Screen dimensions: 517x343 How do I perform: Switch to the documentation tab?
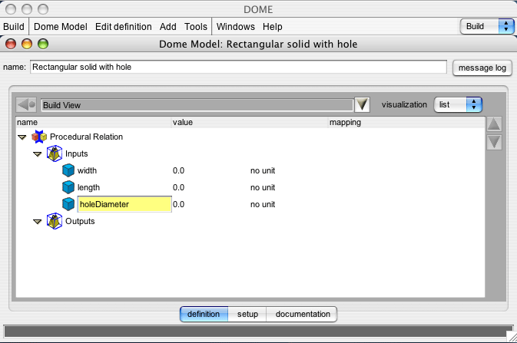303,314
